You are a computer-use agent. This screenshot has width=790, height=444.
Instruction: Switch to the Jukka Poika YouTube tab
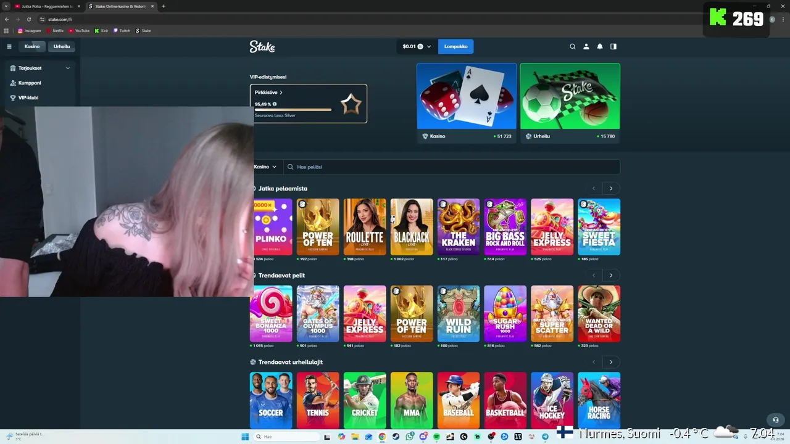coord(46,6)
